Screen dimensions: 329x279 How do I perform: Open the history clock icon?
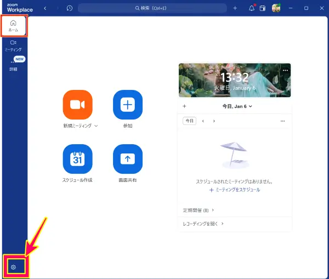point(70,8)
